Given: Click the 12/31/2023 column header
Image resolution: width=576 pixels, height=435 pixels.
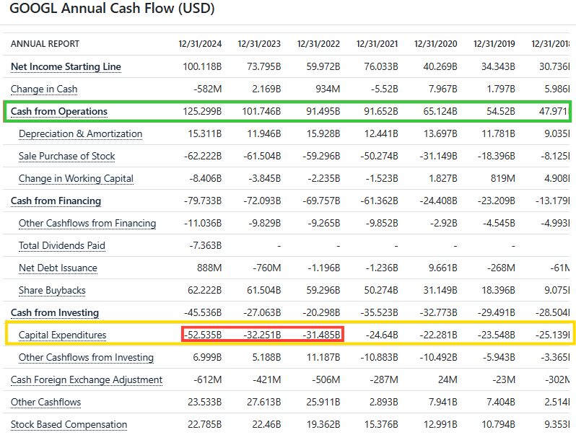Looking at the screenshot, I should click(259, 44).
